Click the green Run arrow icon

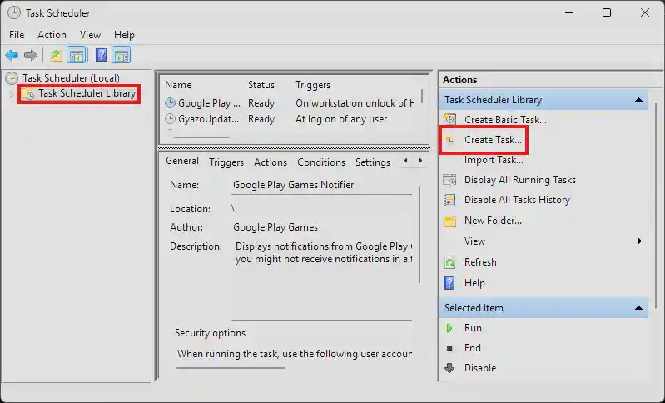(449, 328)
